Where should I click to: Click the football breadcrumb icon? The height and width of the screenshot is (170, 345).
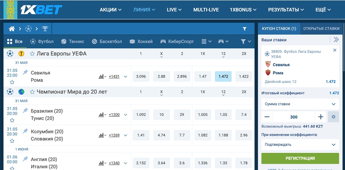(28, 29)
